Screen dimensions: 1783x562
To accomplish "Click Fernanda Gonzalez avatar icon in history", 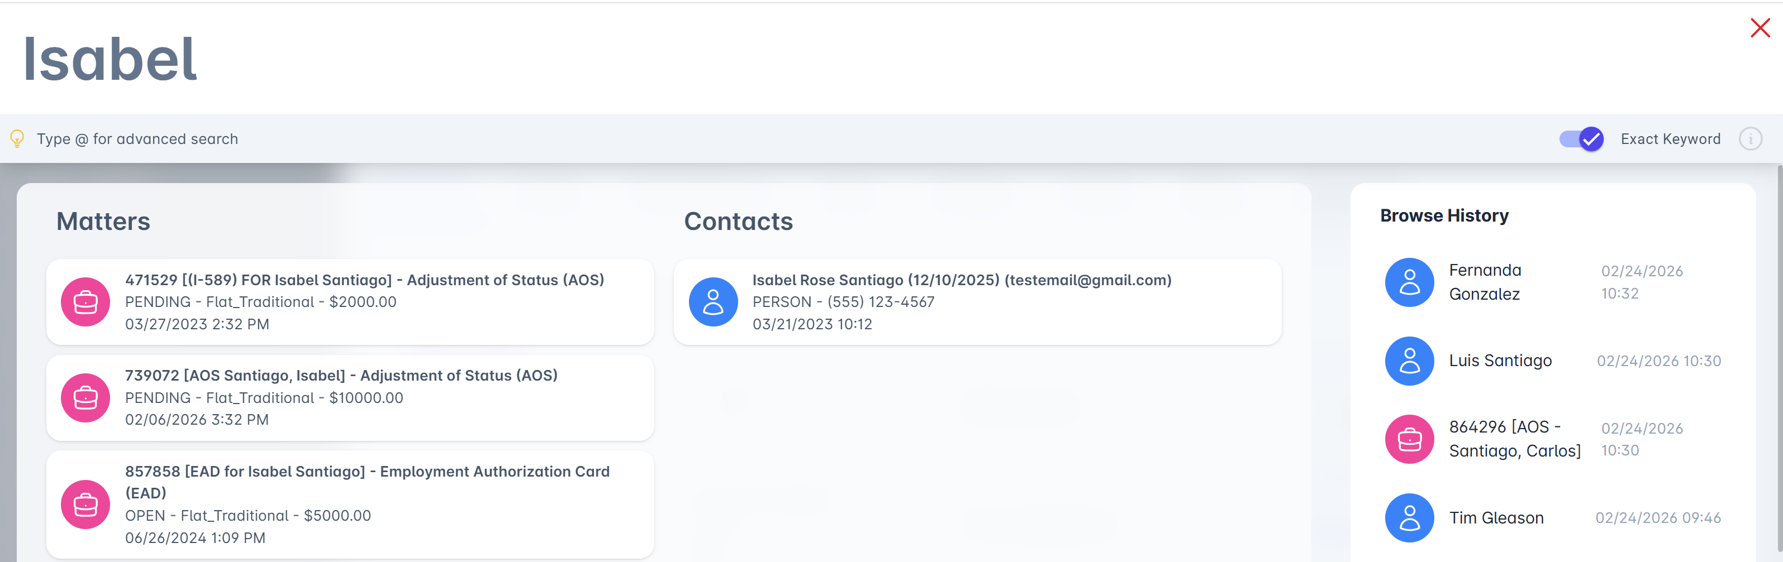I will [1409, 282].
